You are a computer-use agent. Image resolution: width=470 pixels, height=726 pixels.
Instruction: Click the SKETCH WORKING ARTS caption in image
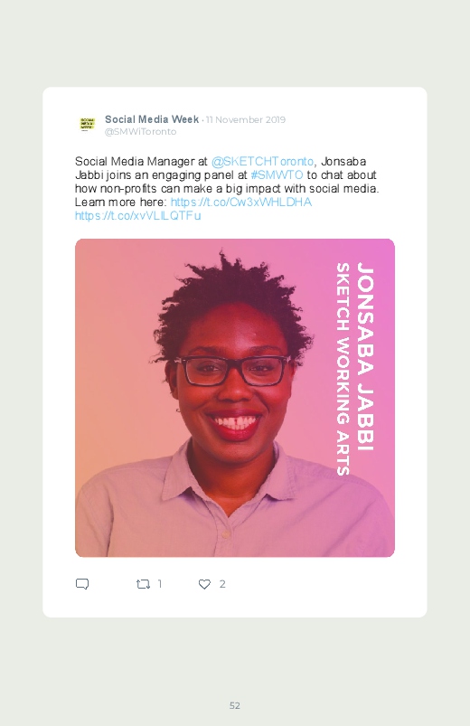343,369
